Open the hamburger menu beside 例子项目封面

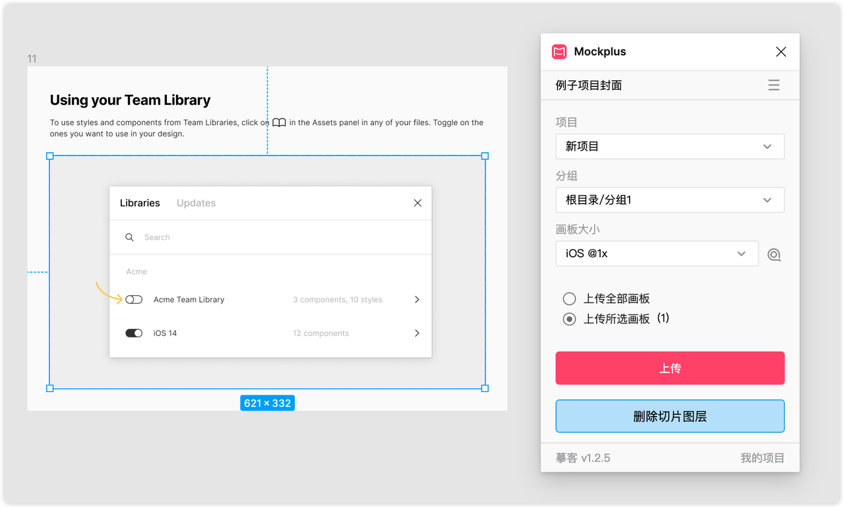coord(773,85)
